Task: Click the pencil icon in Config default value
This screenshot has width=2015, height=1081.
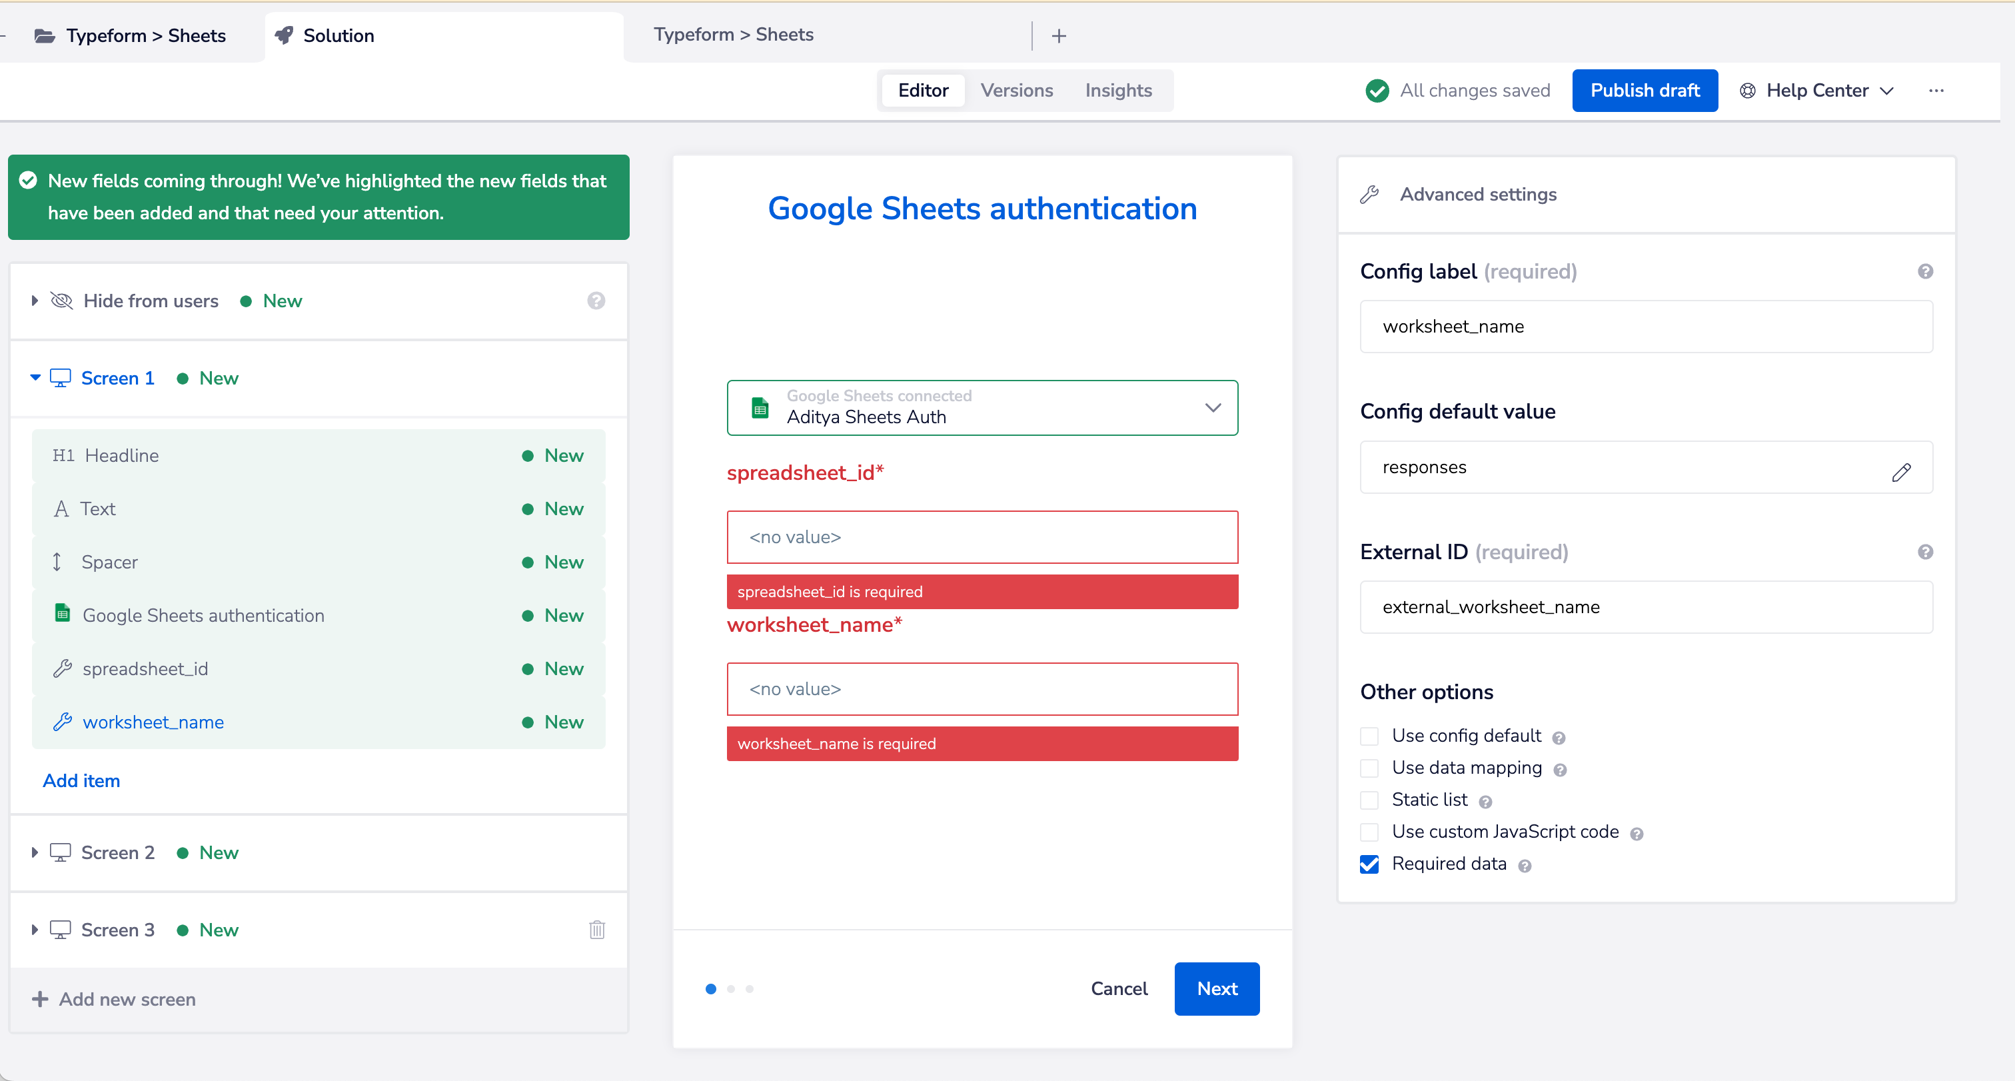Action: click(x=1902, y=472)
